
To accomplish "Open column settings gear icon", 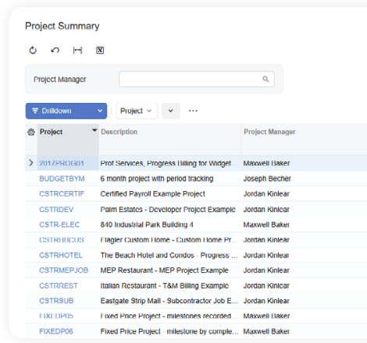I will (31, 132).
